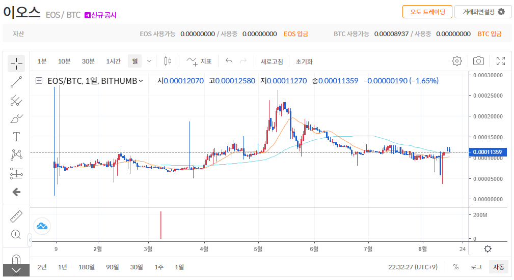Click the 0.00011359 current price label

tap(488, 152)
